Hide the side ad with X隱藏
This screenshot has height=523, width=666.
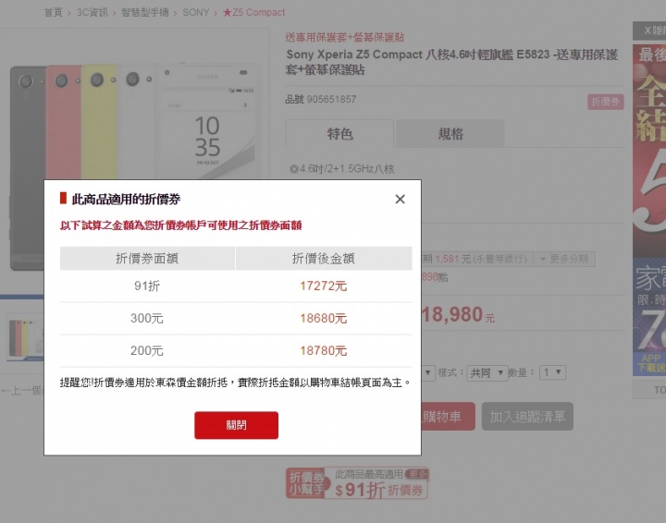(649, 30)
